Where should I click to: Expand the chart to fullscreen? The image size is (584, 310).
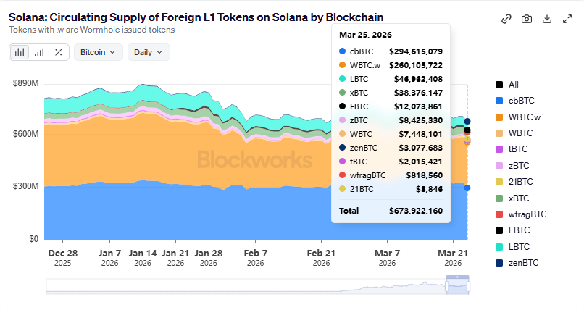click(567, 19)
